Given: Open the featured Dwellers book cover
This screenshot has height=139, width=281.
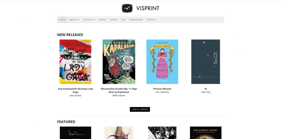Looking at the screenshot, I should point(75,133).
